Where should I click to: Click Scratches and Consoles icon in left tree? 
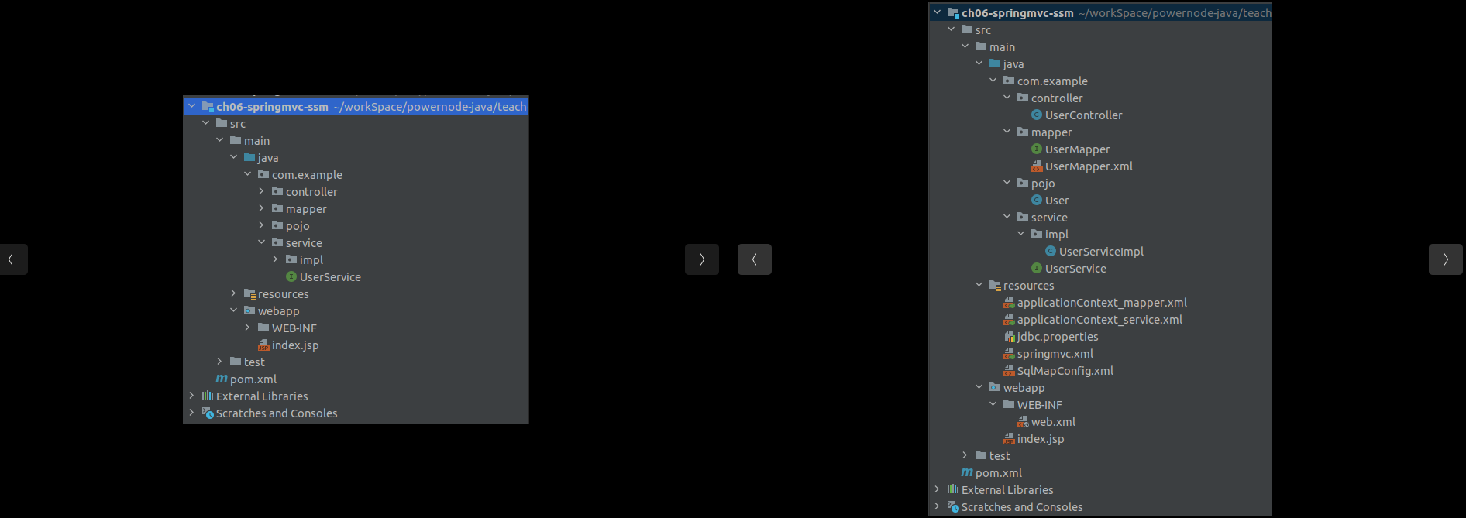208,413
